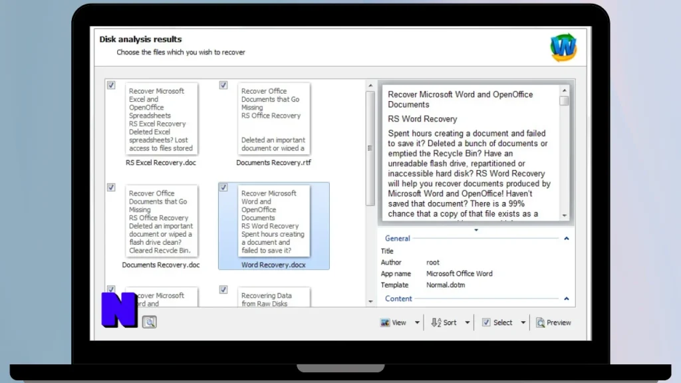Click the Sort button label
The image size is (681, 383).
pyautogui.click(x=450, y=322)
